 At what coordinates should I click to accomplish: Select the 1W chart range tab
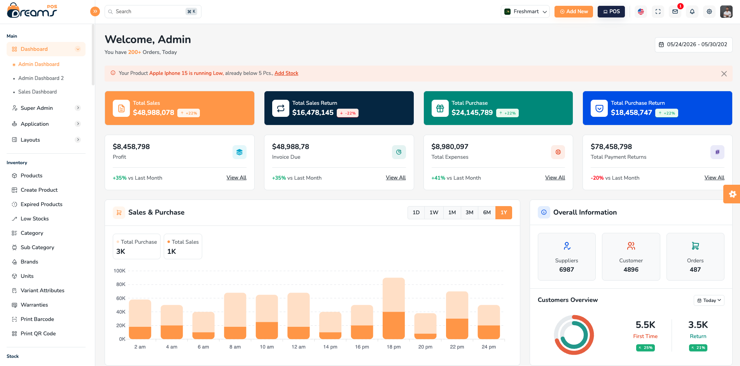tap(434, 212)
